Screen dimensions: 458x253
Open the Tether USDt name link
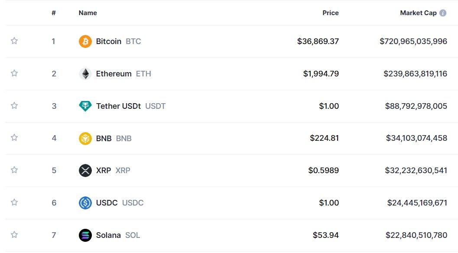[118, 106]
